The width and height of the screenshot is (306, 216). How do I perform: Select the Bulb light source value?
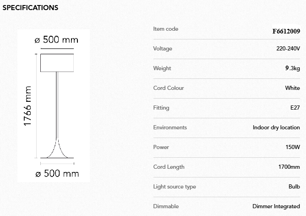click(294, 187)
